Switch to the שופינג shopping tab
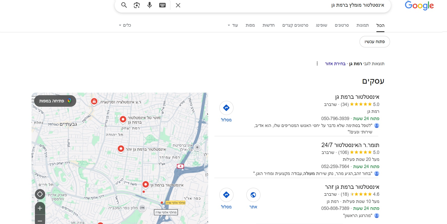 (x=322, y=25)
